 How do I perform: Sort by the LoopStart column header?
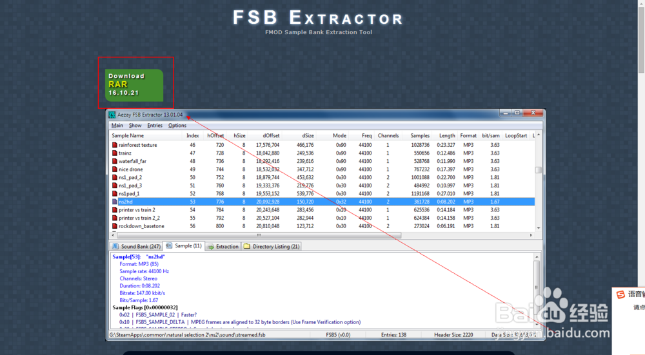point(516,135)
